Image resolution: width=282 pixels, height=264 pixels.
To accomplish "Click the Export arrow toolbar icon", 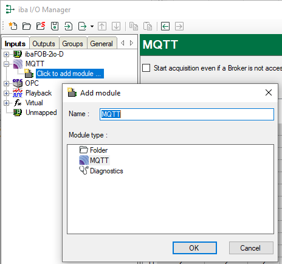I will (83, 26).
